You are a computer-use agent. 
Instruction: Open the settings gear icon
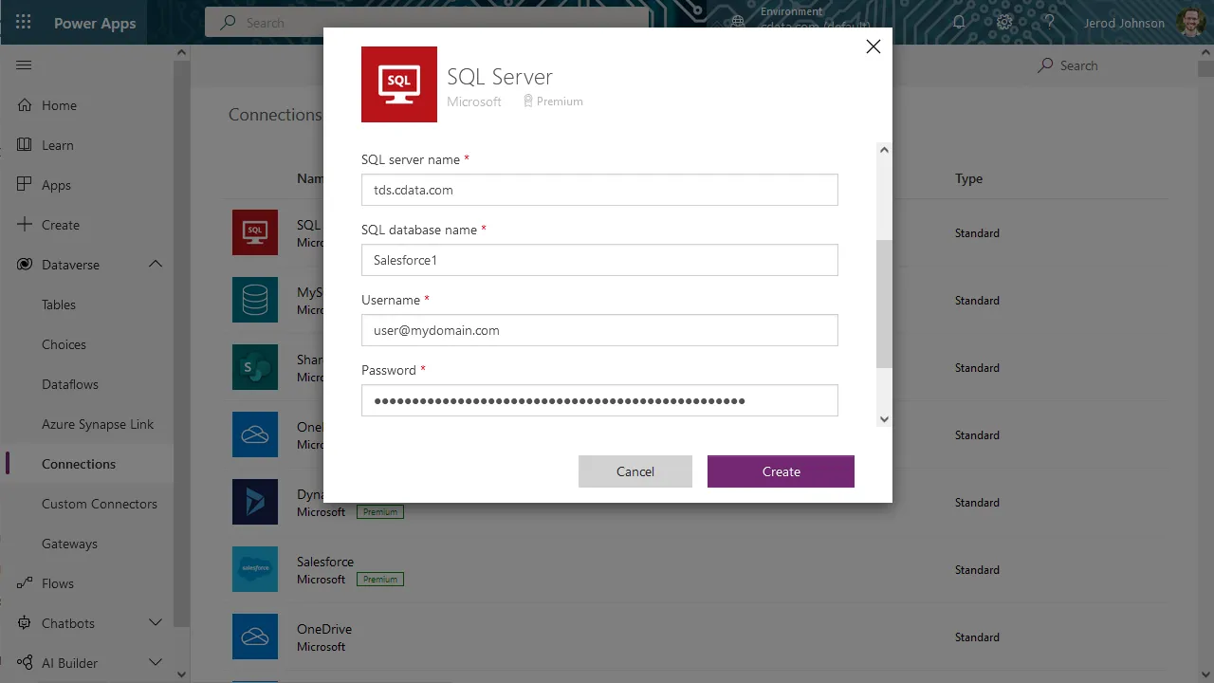[1004, 23]
